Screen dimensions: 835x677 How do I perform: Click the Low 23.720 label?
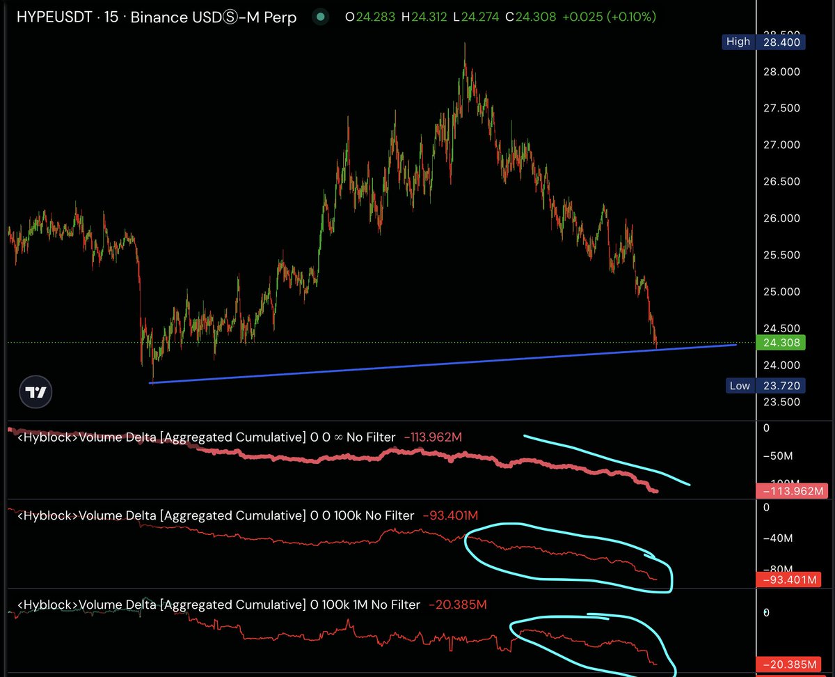point(764,385)
